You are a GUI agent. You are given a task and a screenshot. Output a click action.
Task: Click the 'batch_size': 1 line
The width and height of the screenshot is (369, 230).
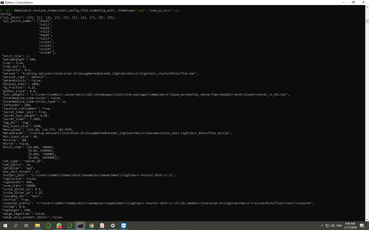click(16, 56)
